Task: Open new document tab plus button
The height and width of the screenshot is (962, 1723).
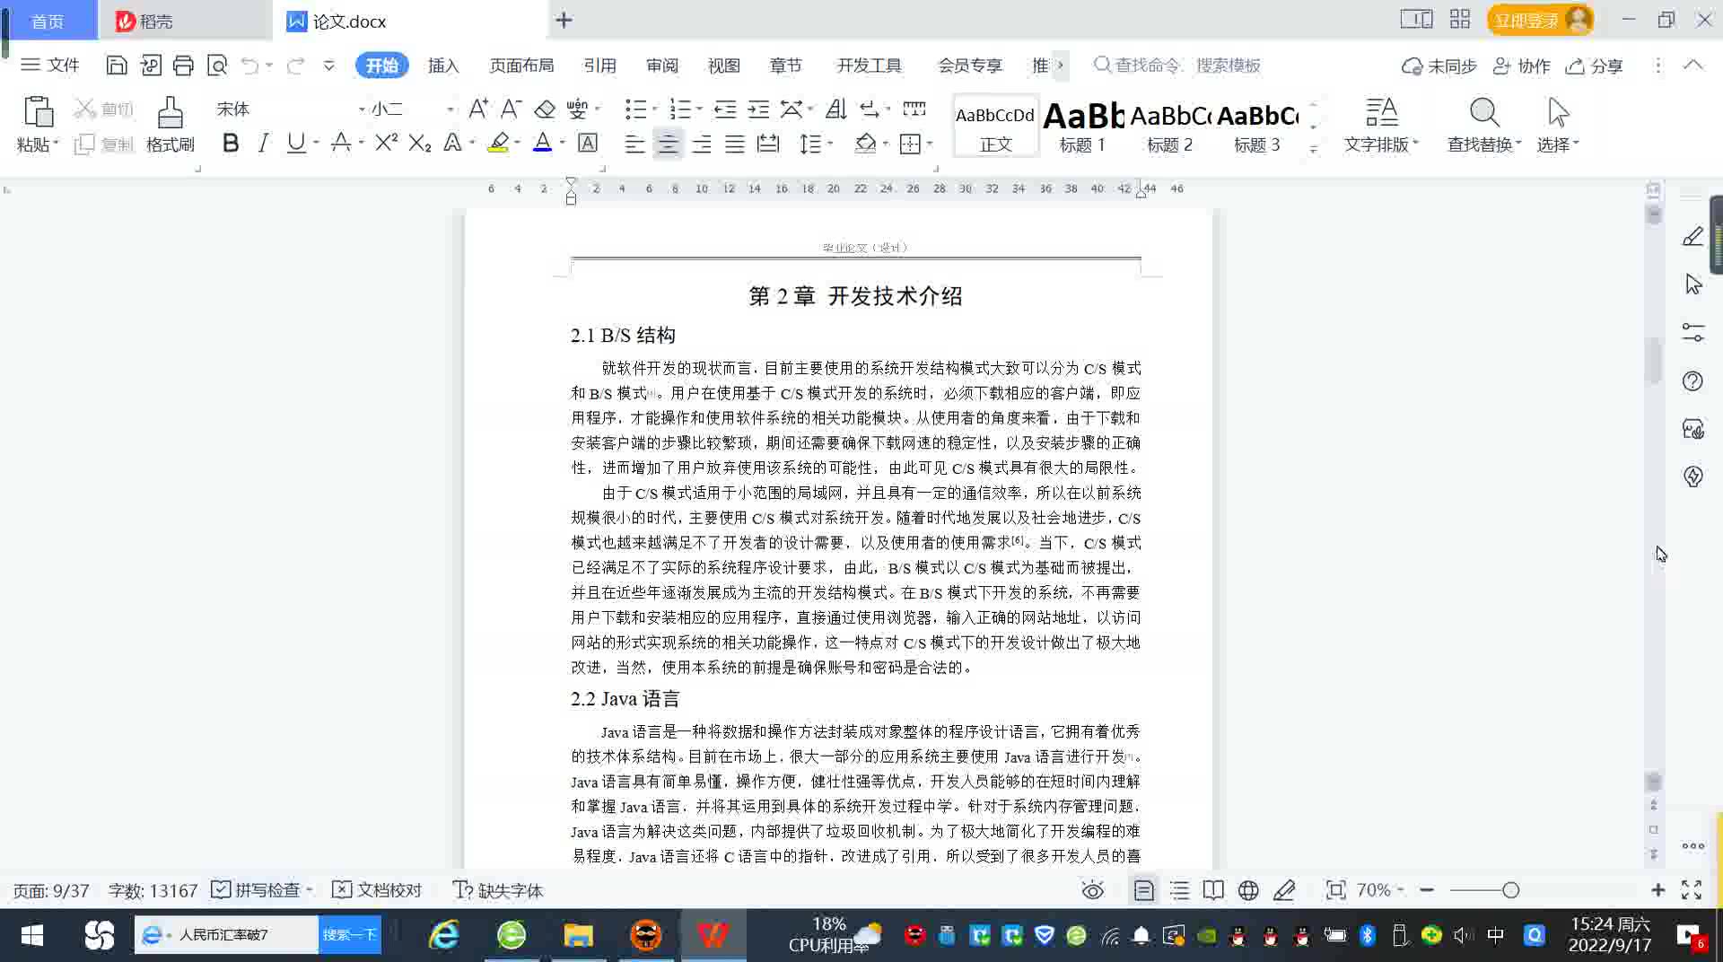Action: 564,21
